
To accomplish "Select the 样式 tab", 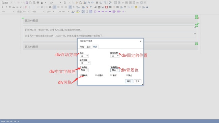I will pyautogui.click(x=95, y=47).
